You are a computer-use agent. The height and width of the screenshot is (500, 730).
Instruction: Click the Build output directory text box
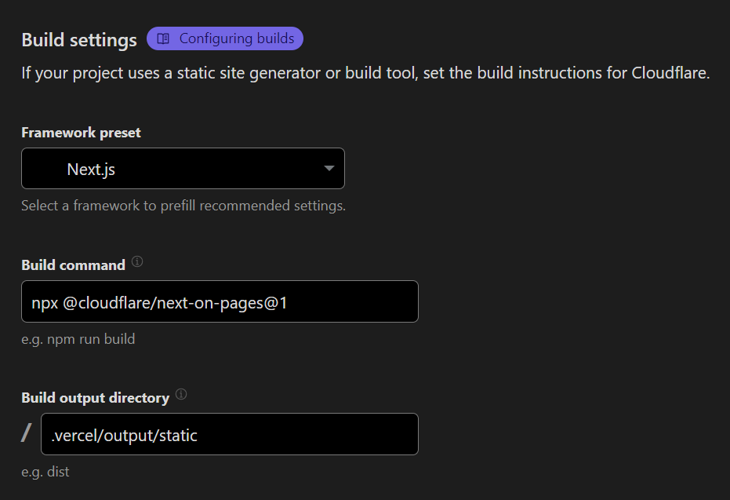tap(230, 434)
